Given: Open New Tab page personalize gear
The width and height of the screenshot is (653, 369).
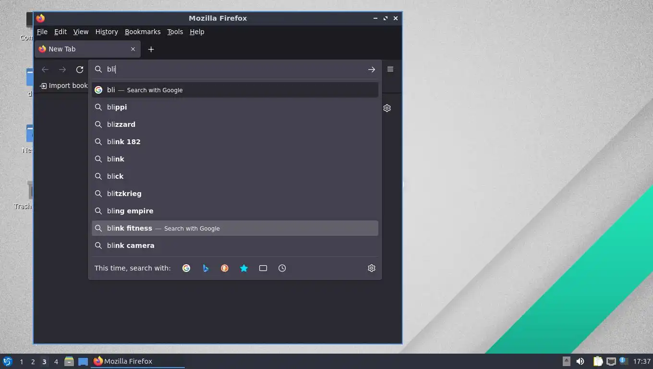Looking at the screenshot, I should (x=387, y=108).
